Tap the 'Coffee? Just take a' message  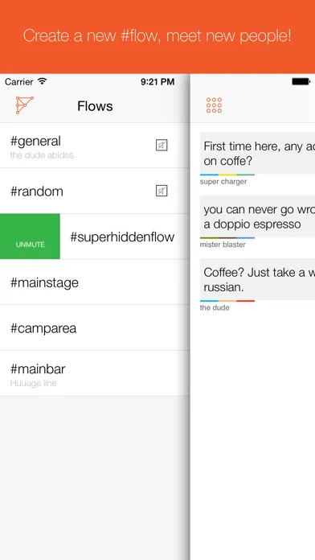click(257, 279)
